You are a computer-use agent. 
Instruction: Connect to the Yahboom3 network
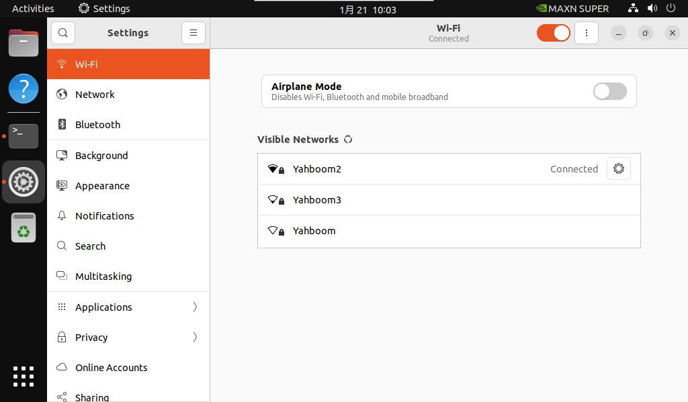click(449, 200)
